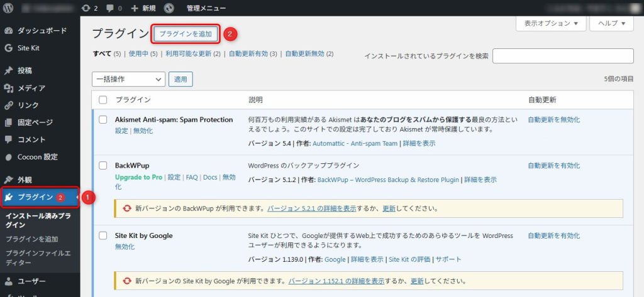Screen dimensions: 644x297
Task: Click the plus icon for new content
Action: (135, 9)
